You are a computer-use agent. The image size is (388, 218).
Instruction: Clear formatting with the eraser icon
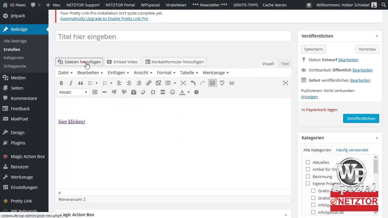click(143, 92)
